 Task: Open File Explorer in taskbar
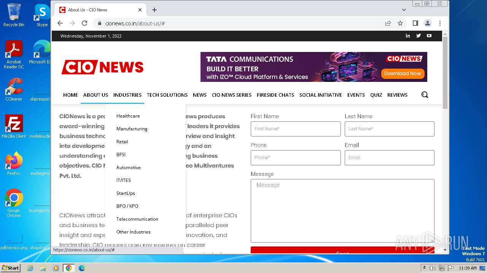(43, 268)
